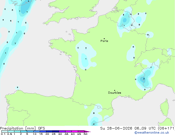The height and width of the screenshot is (135, 175).
Task: Click the '06..09 UTC' time range text
Action: click(x=145, y=128)
